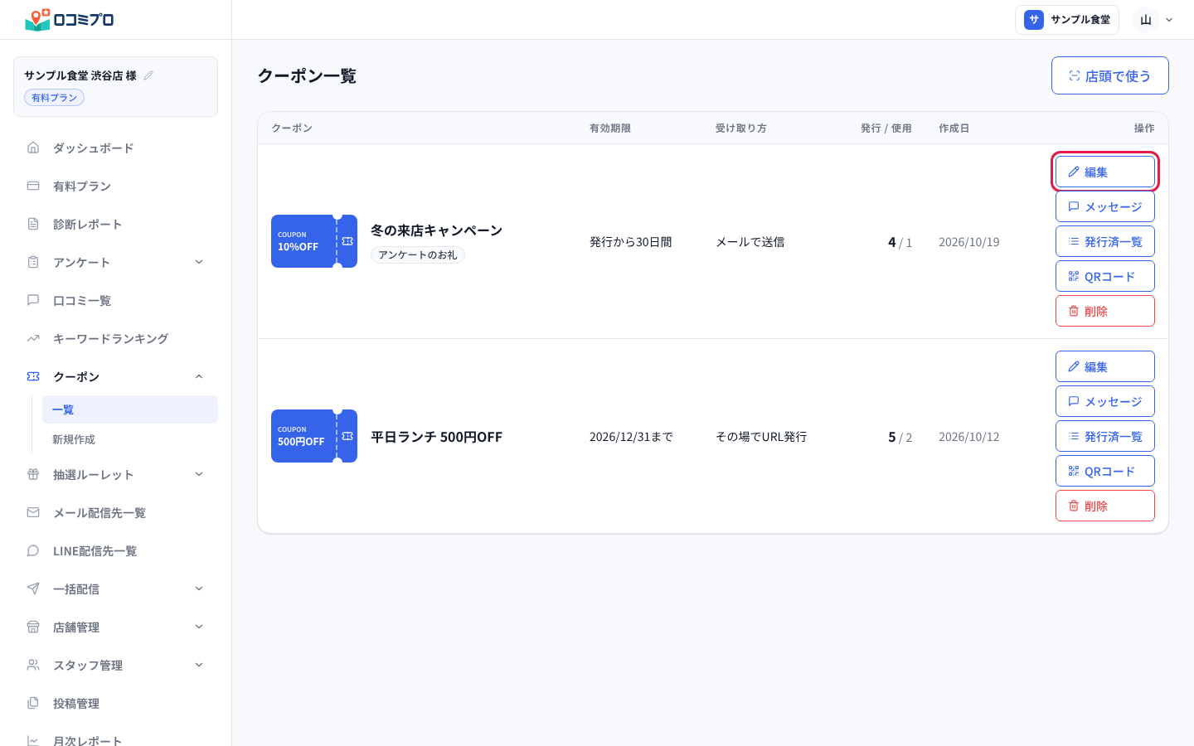Click the blue サ avatar icon
This screenshot has height=746, width=1194.
(1034, 20)
